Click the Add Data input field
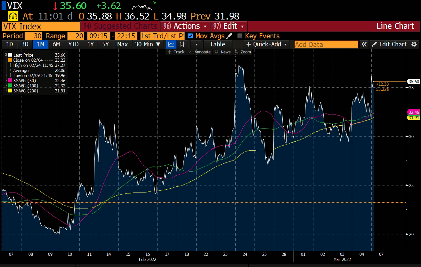The width and height of the screenshot is (421, 267). point(326,44)
